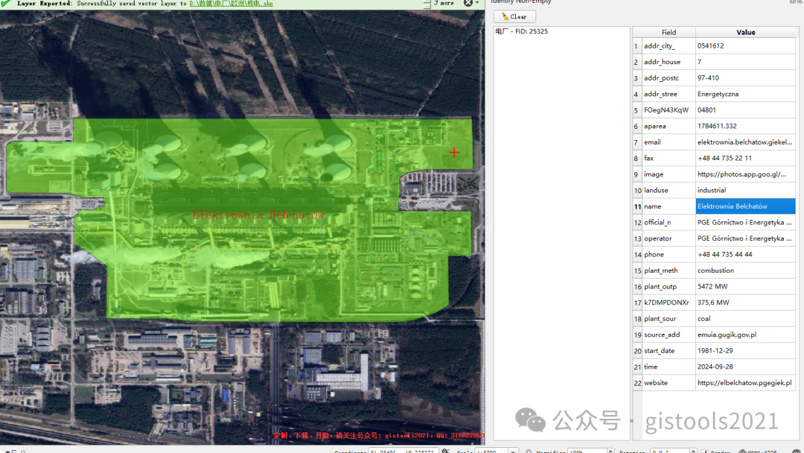Click row number 11 header
804x453 pixels.
637,206
